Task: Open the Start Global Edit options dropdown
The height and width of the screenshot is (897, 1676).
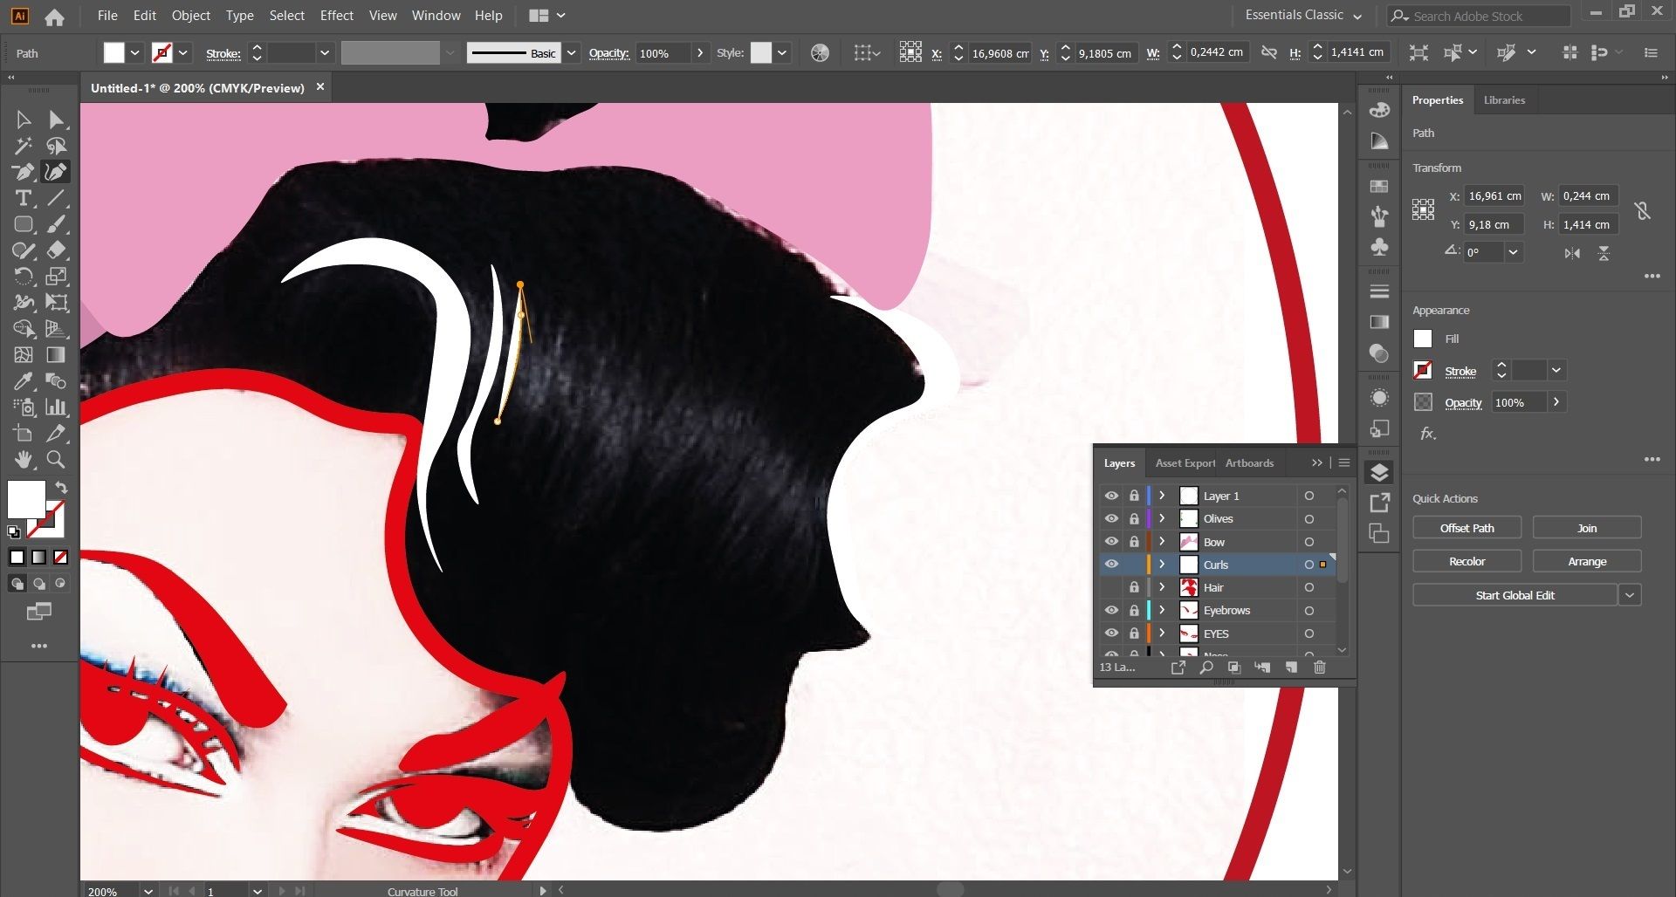Action: (1630, 595)
